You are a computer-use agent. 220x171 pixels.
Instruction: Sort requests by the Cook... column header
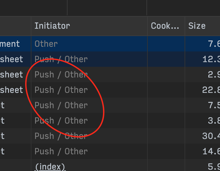click(x=165, y=26)
